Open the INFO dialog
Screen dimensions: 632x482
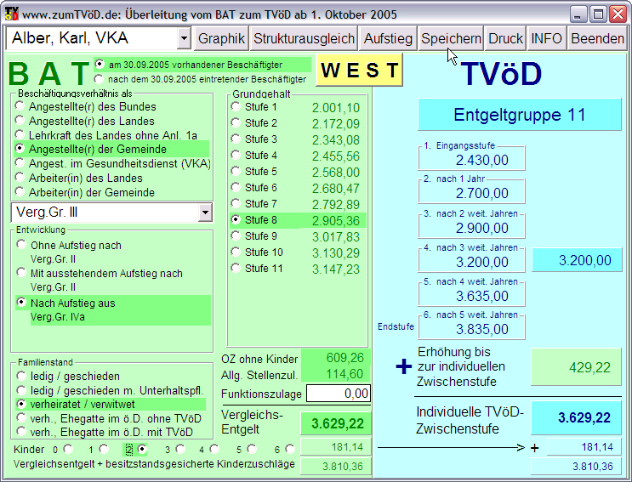546,38
